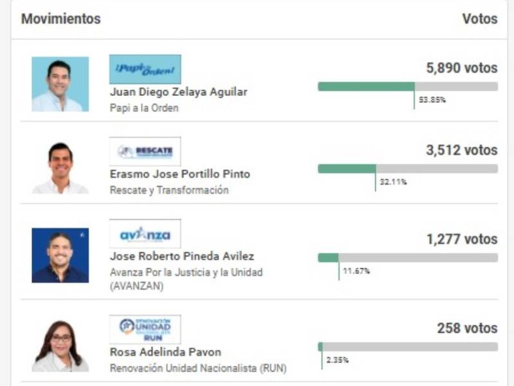Click the Votos column header
The width and height of the screenshot is (514, 386).
(479, 19)
